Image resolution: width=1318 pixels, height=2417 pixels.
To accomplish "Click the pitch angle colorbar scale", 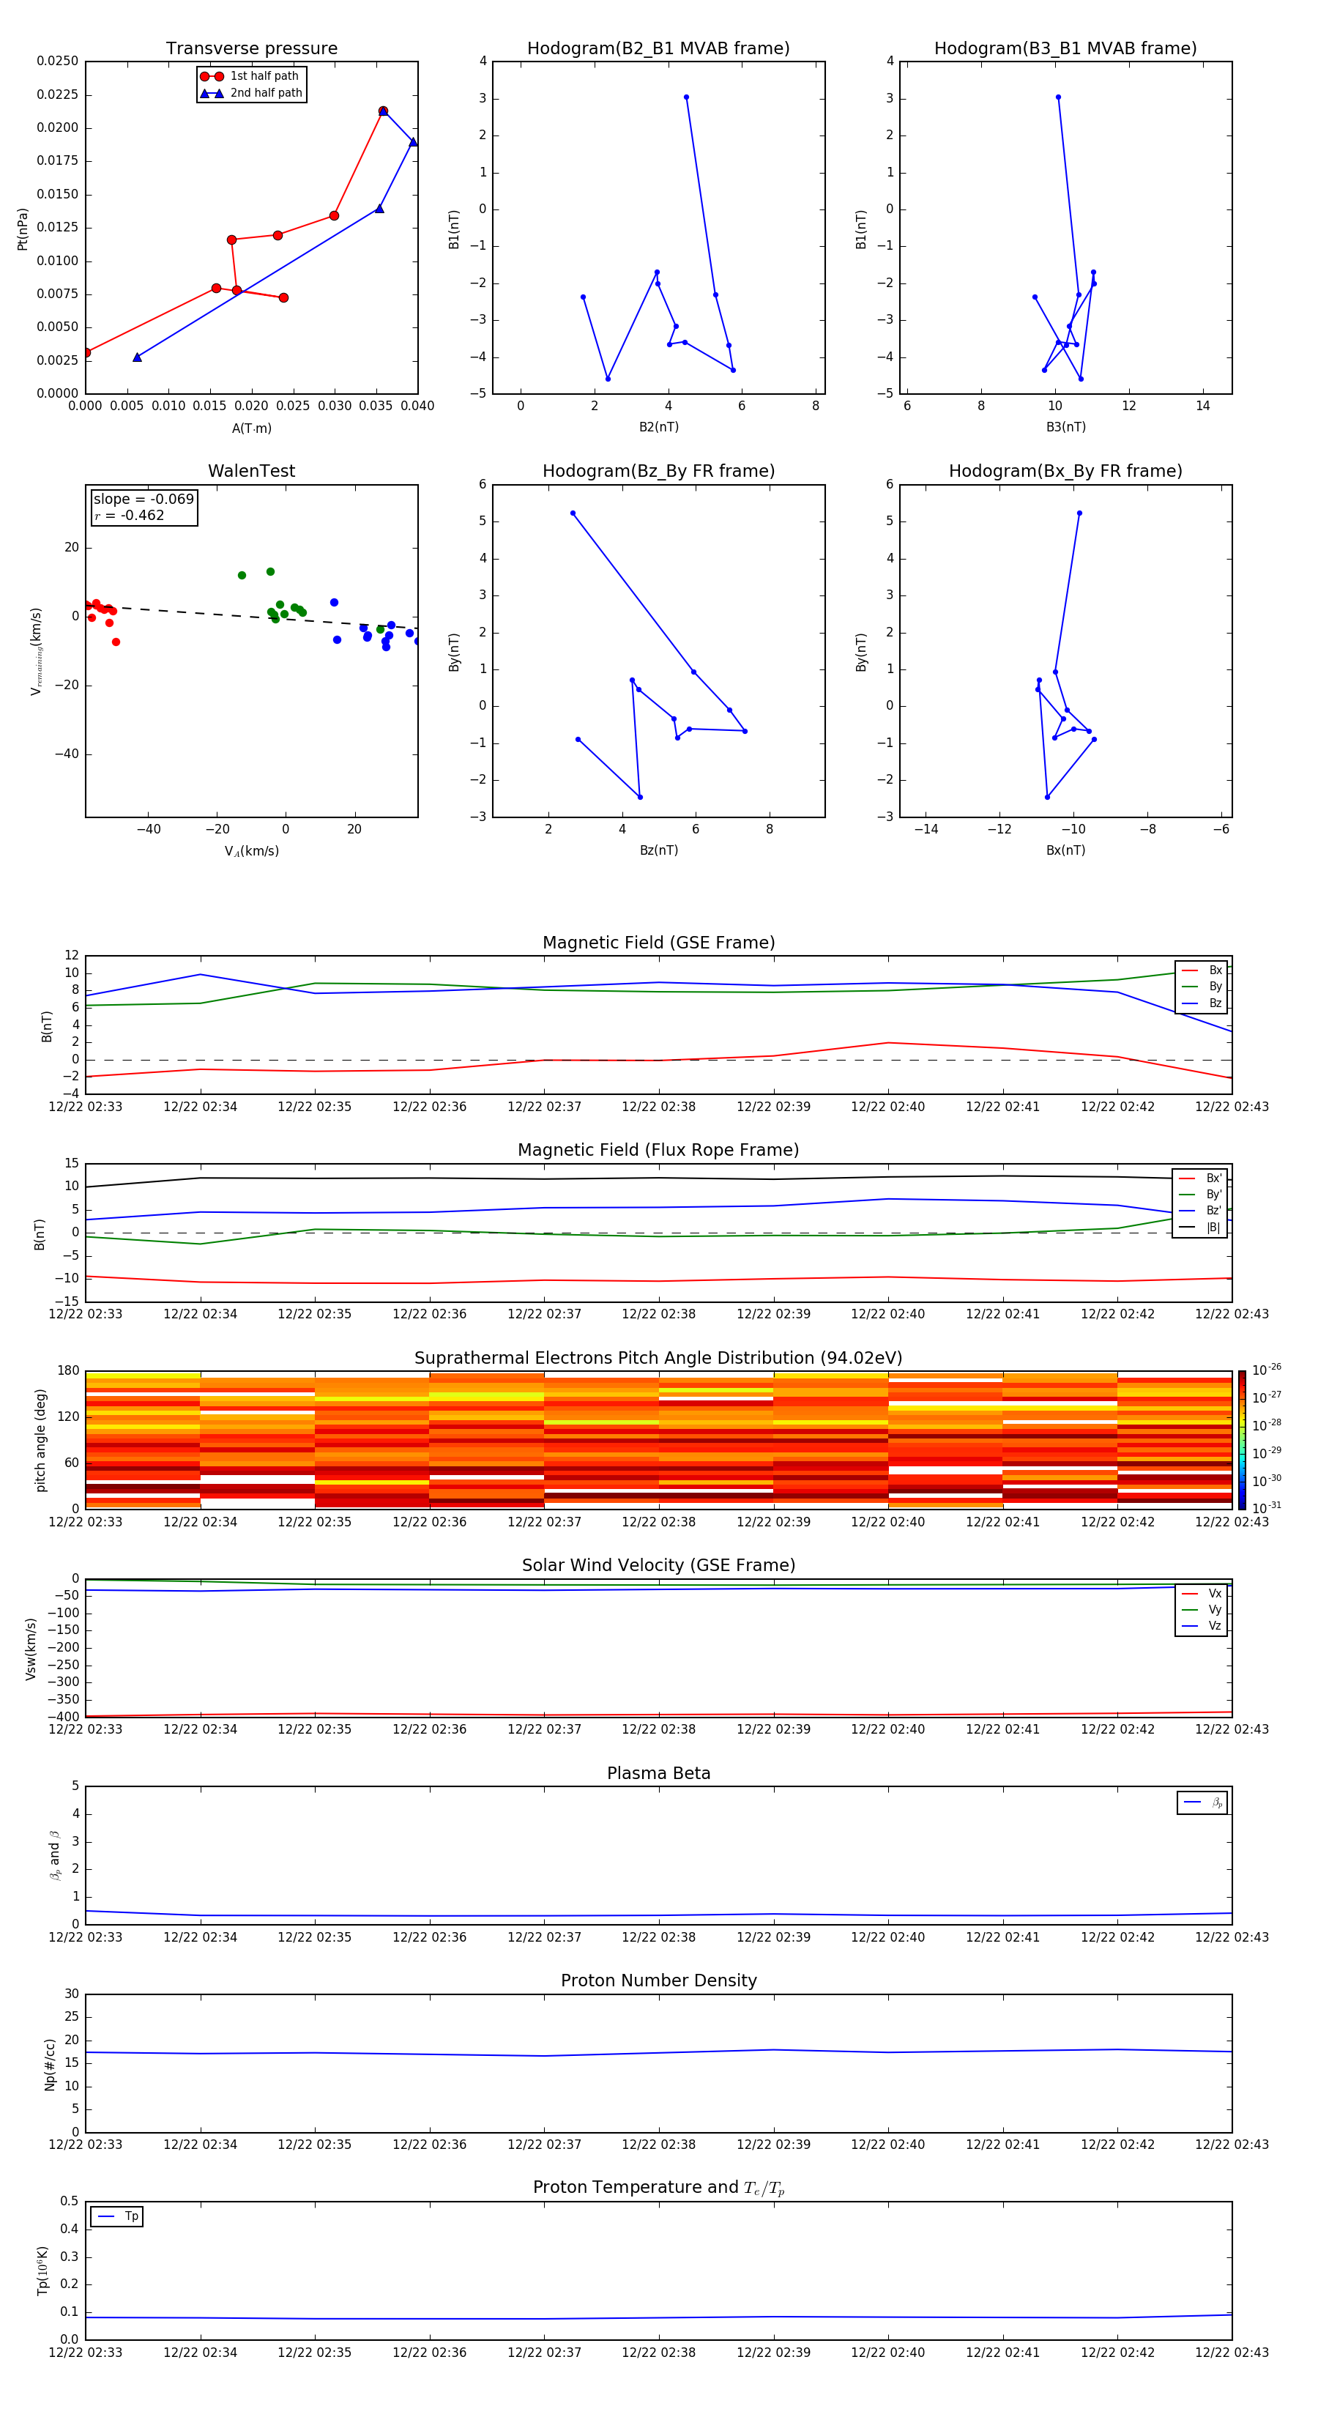I will point(1242,1440).
